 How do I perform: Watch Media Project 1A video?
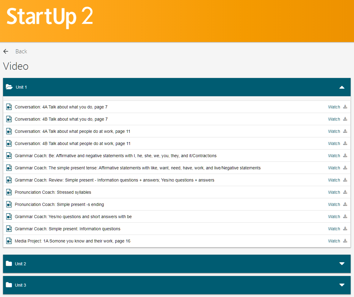334,241
